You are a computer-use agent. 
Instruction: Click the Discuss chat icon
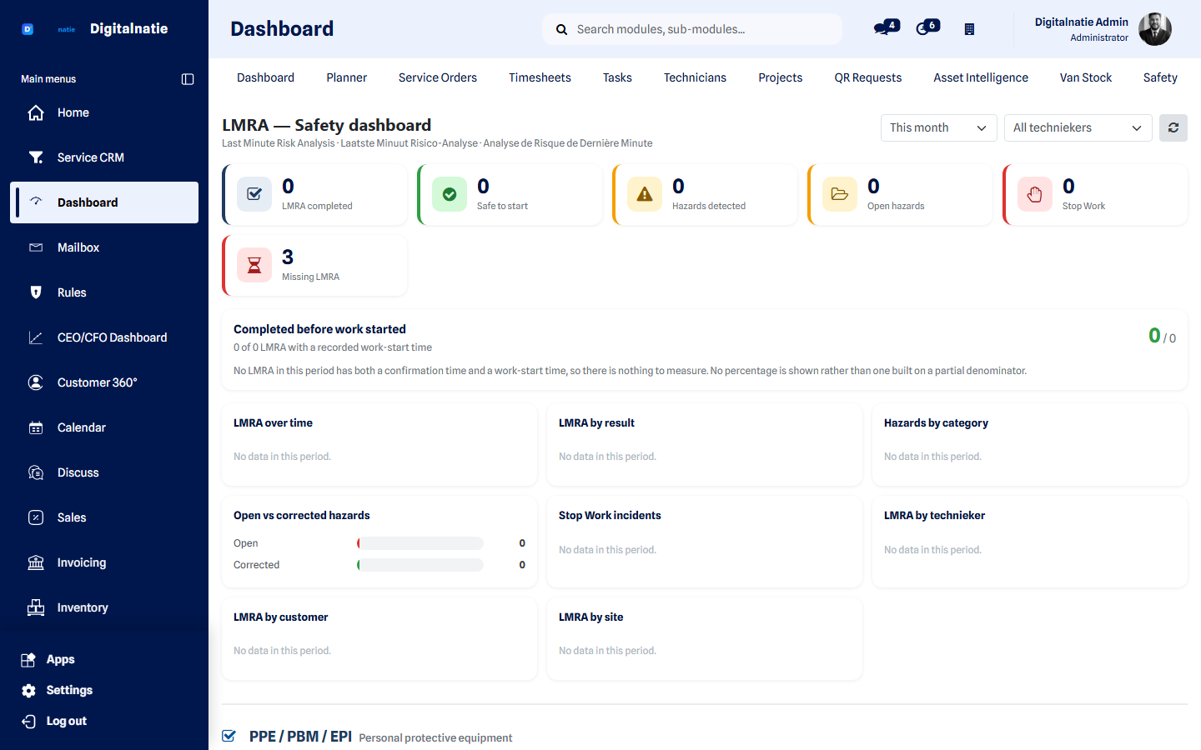[x=36, y=472]
